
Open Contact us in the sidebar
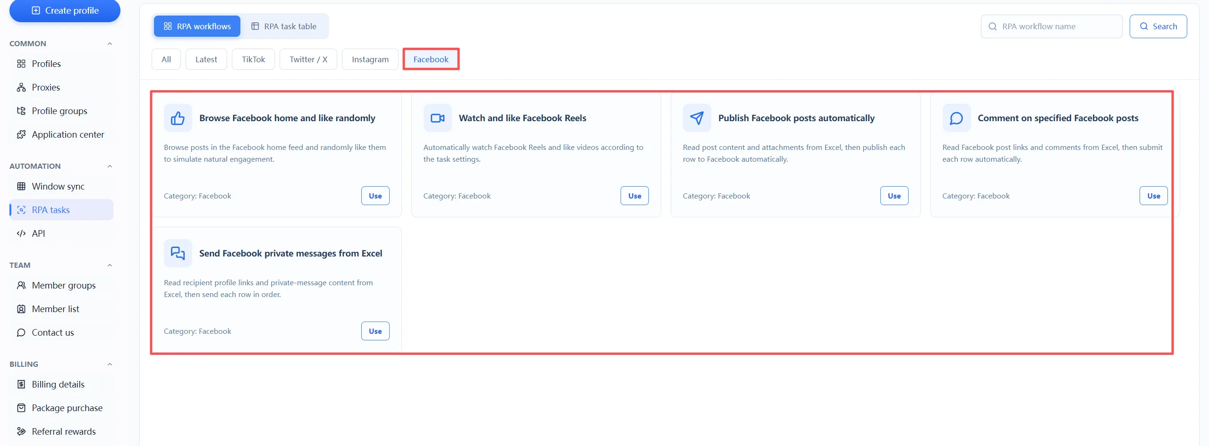tap(61, 332)
